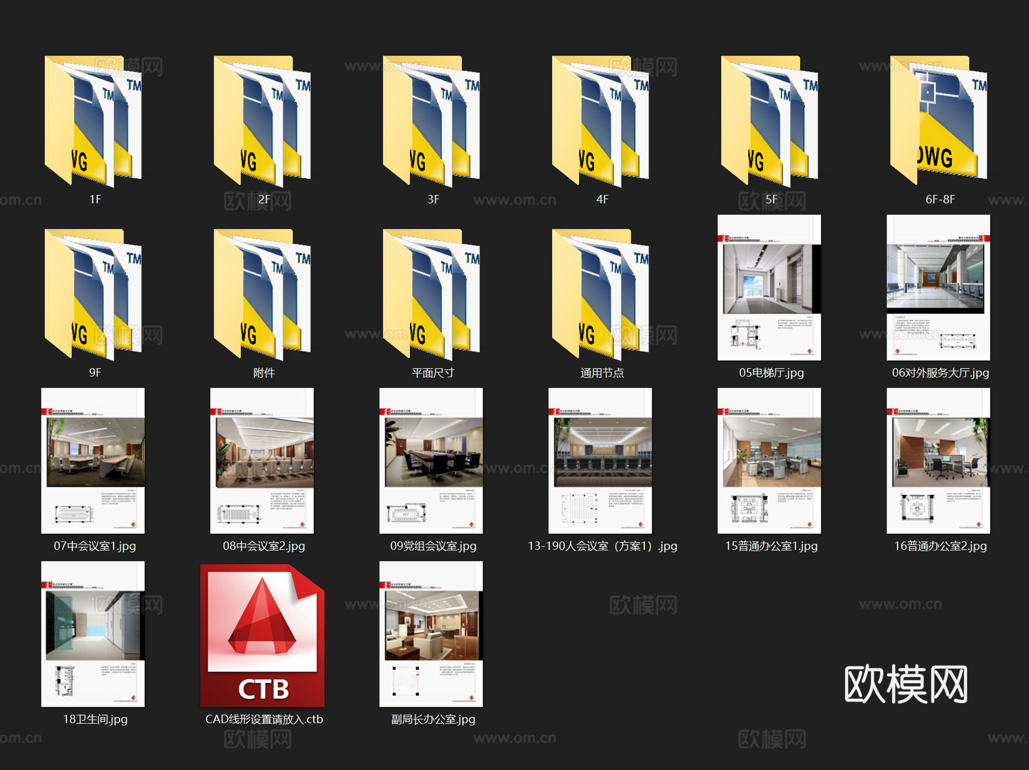The height and width of the screenshot is (770, 1029).
Task: Select the "平面尺寸" folder name
Action: pos(433,373)
